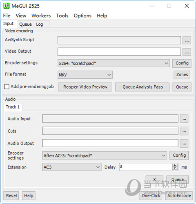Open the File menu

(7, 16)
